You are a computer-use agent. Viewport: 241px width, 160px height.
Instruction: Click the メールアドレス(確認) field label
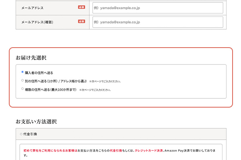[37, 22]
